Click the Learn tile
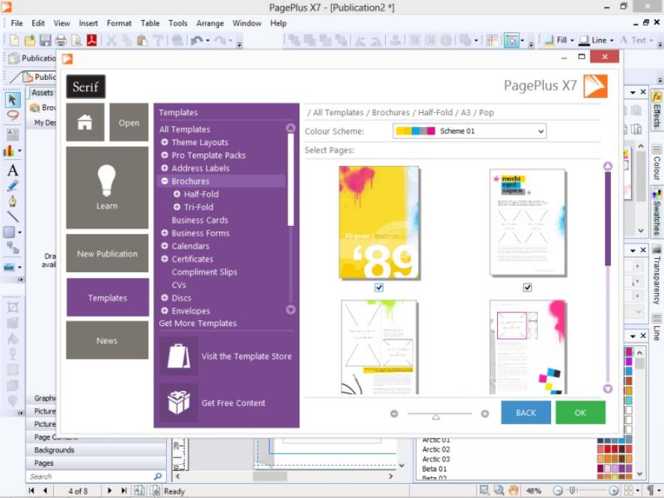This screenshot has width=664, height=498. click(107, 187)
